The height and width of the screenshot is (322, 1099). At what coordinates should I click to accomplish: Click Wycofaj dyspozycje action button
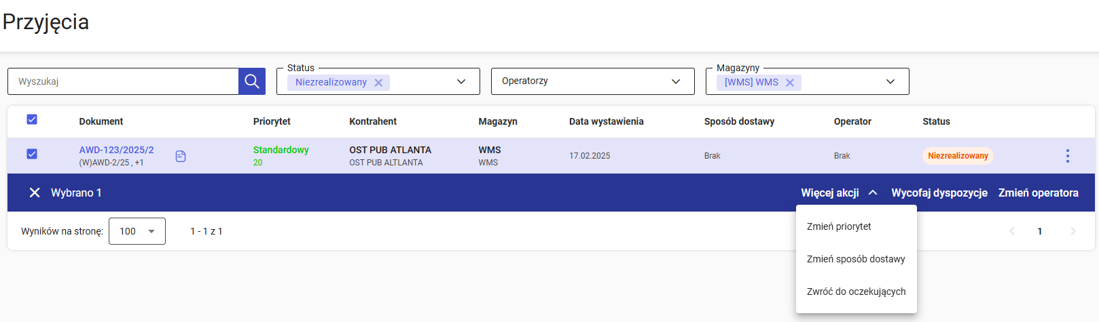(x=939, y=193)
